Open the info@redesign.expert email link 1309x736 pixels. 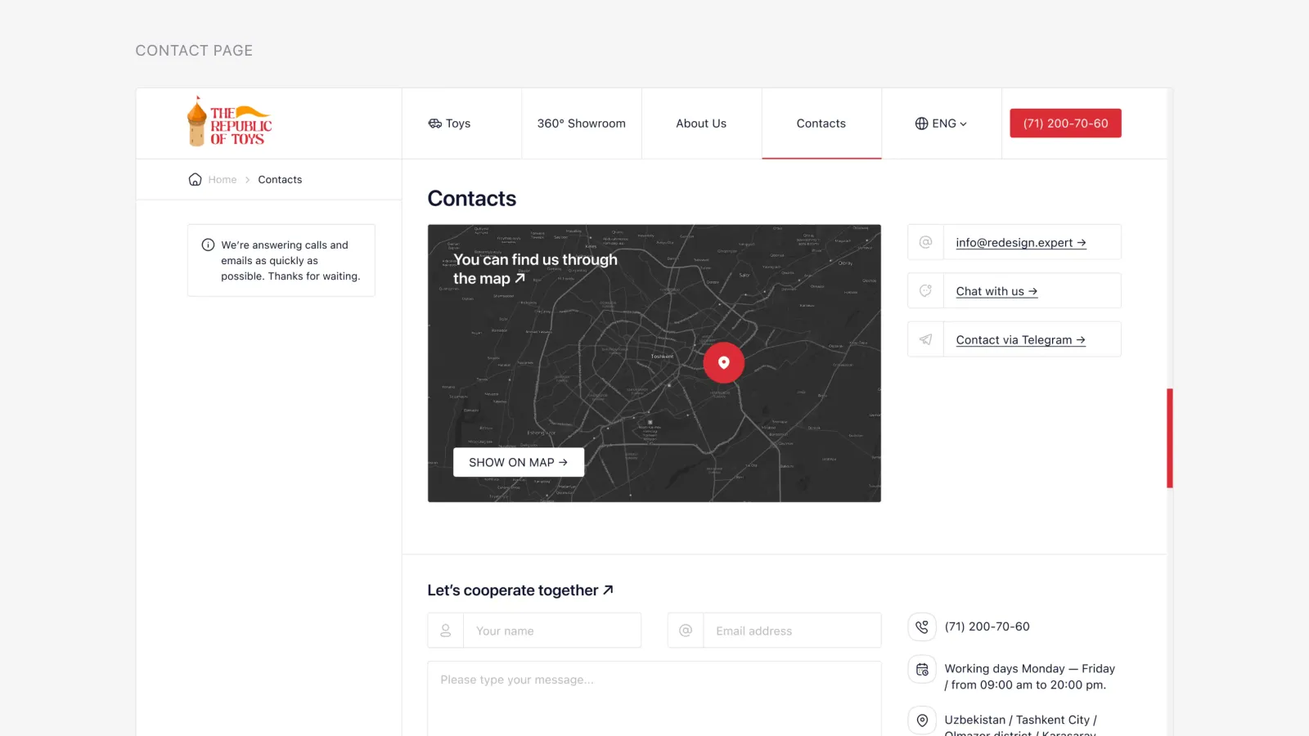click(1021, 243)
